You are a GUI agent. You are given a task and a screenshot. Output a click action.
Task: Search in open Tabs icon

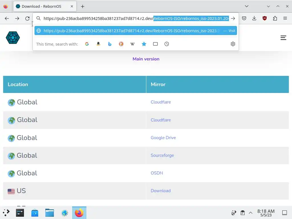(x=155, y=44)
